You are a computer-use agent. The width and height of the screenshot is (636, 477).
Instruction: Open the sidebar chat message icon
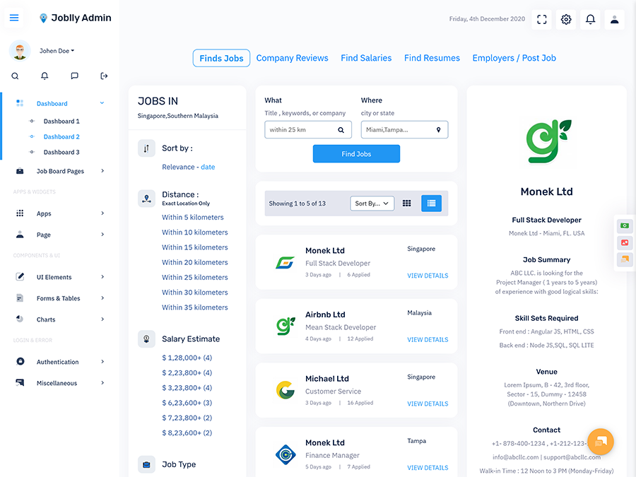pos(74,76)
